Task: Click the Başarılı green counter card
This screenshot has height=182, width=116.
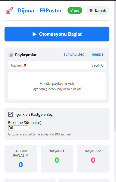Action: [57, 159]
